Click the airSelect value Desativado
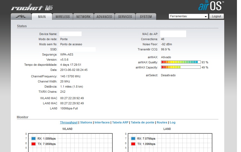 168,75
